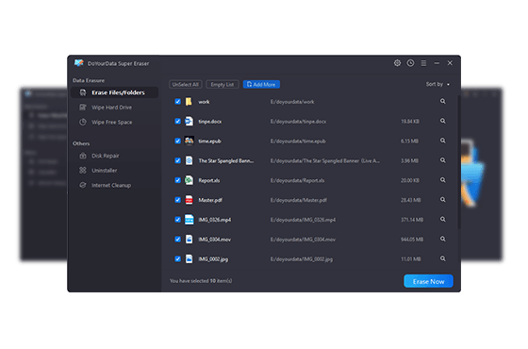Select Erase Files/Folders in sidebar
Viewport: 528px width, 349px height.
tap(114, 92)
